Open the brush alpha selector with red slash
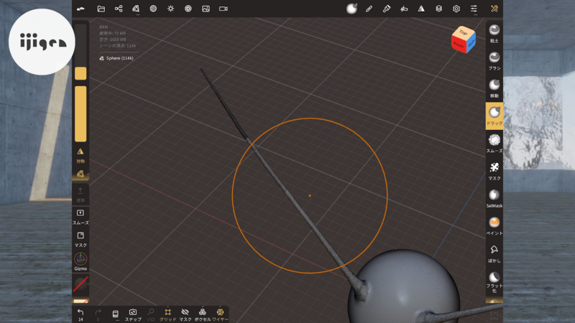 point(80,284)
